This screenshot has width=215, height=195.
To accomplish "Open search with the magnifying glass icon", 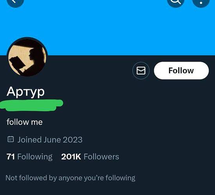I will [176, 2].
